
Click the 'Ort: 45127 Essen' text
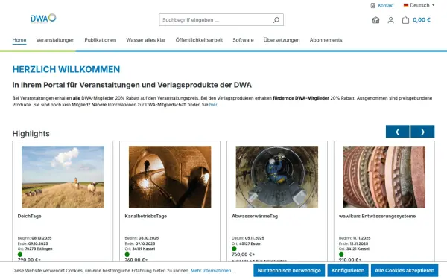[x=247, y=243]
